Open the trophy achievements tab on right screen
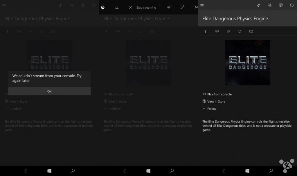The width and height of the screenshot is (297, 176). tap(240, 31)
